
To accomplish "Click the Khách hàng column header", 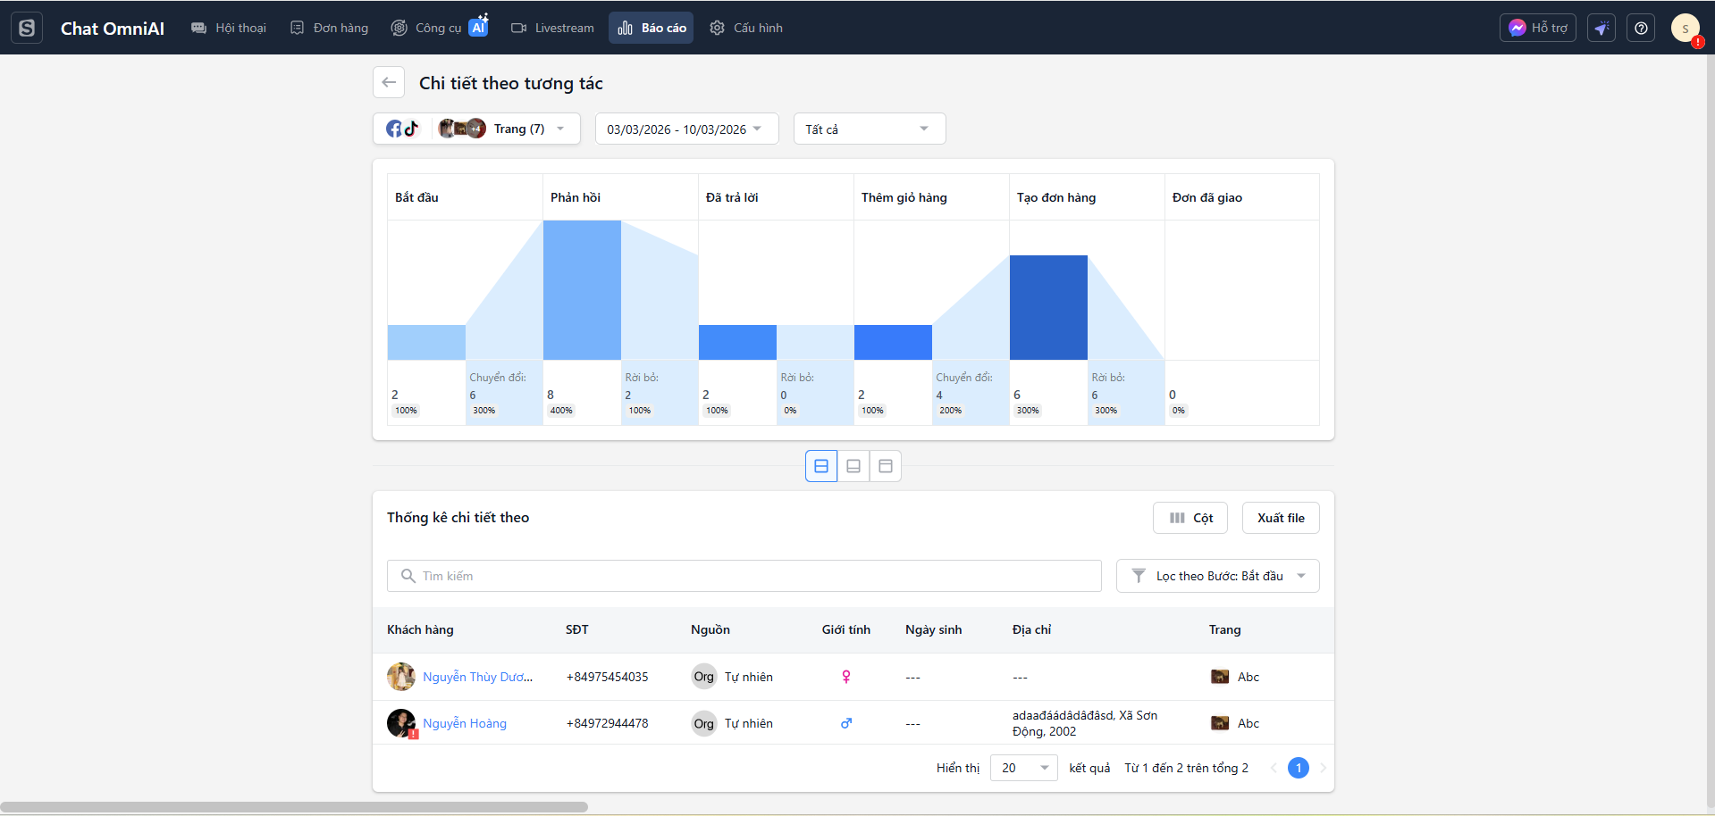I will [420, 629].
